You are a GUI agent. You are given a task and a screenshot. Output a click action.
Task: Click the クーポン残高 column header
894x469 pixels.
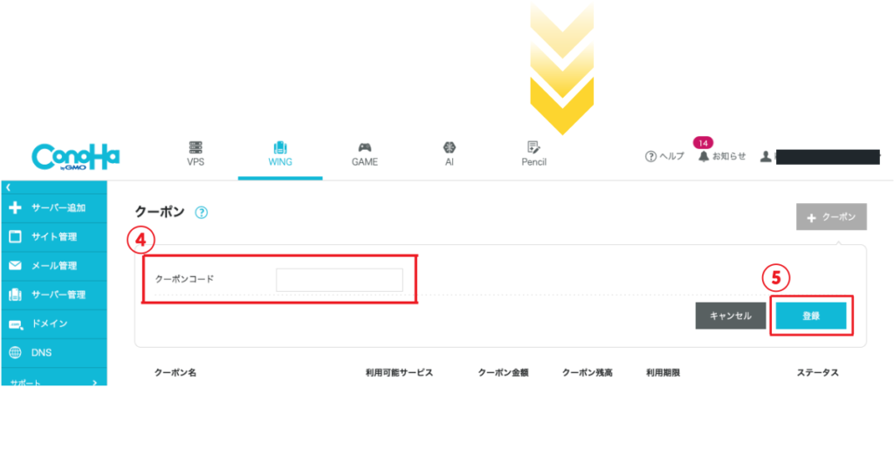588,372
